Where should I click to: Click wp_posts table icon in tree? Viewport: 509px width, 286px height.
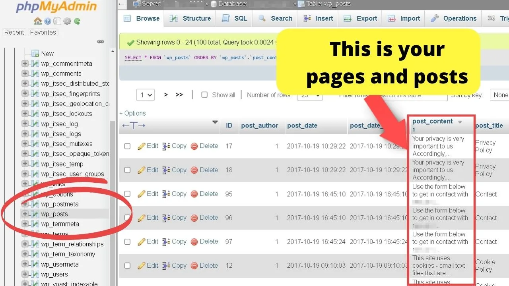(x=35, y=214)
